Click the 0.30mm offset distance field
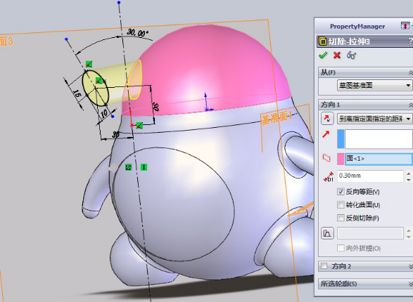 click(x=370, y=176)
